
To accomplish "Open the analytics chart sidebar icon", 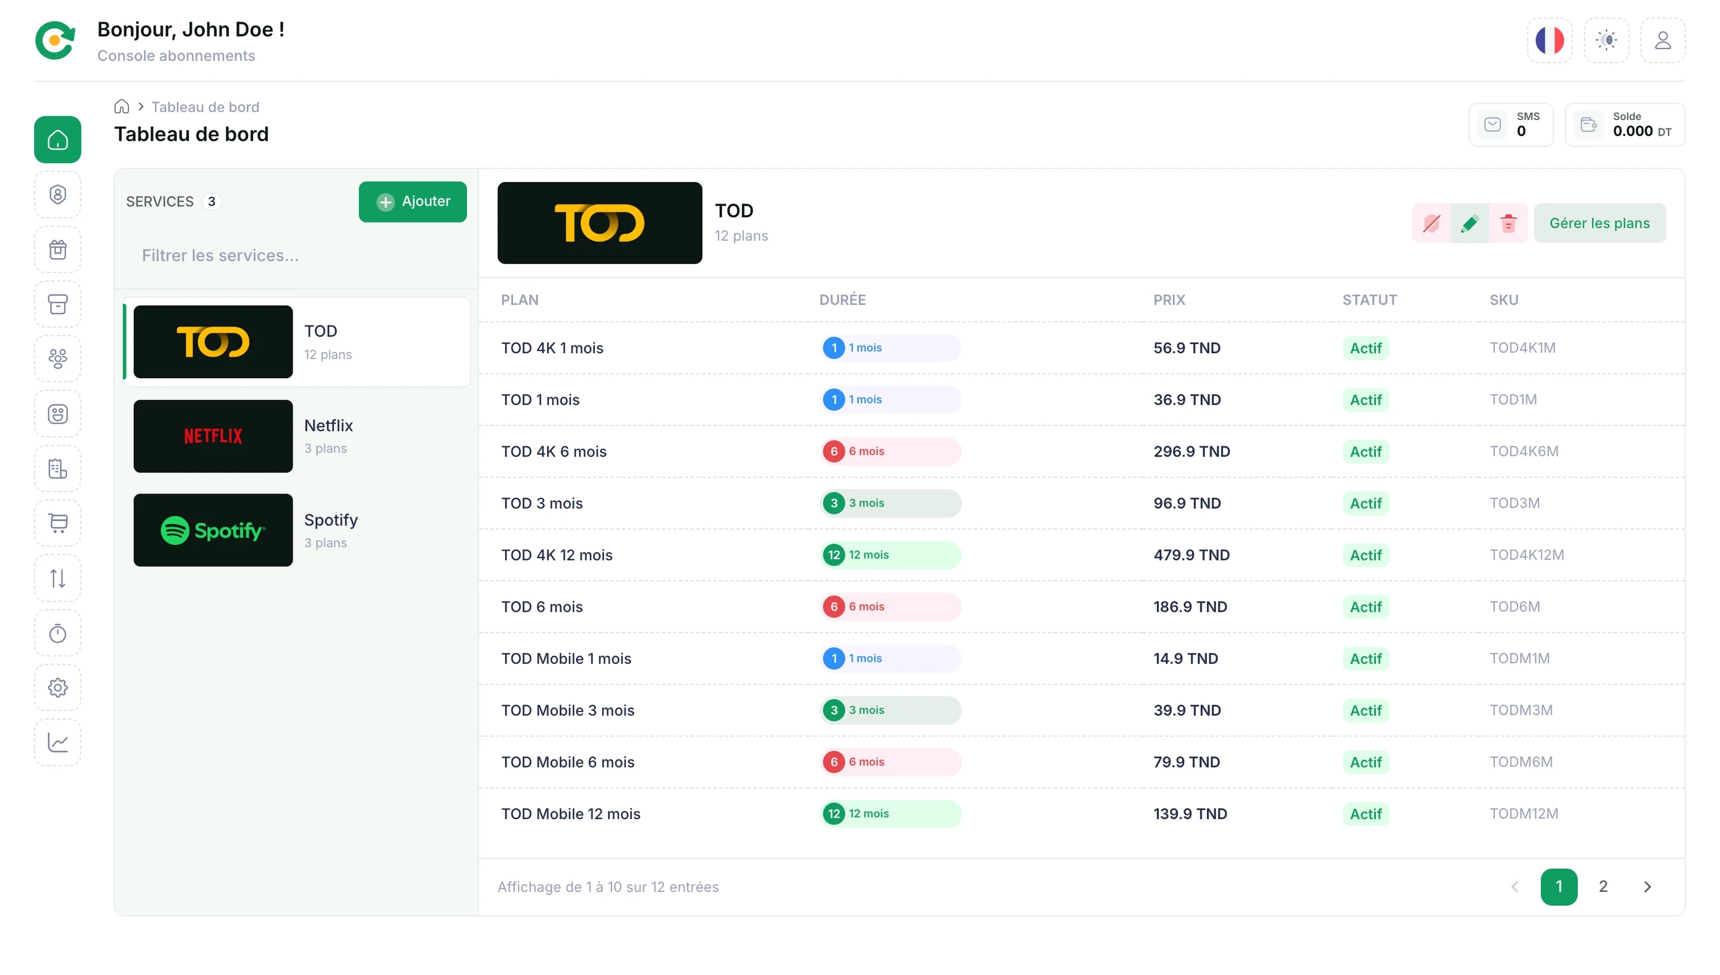I will pyautogui.click(x=57, y=743).
